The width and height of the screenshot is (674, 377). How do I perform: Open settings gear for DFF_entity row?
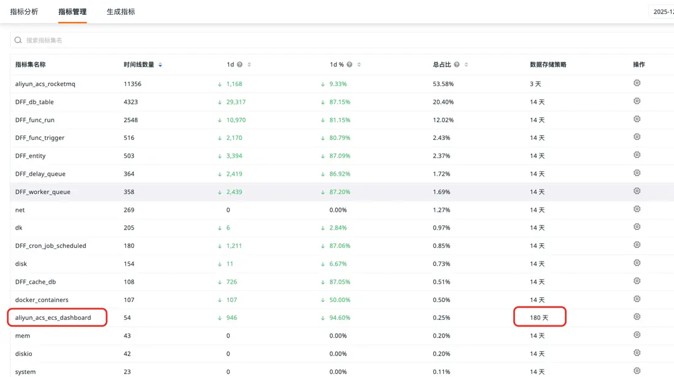coord(637,155)
